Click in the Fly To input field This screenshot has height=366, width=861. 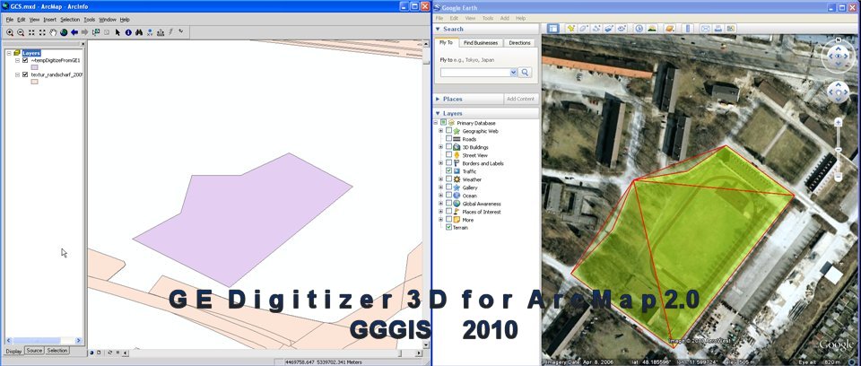pos(475,72)
